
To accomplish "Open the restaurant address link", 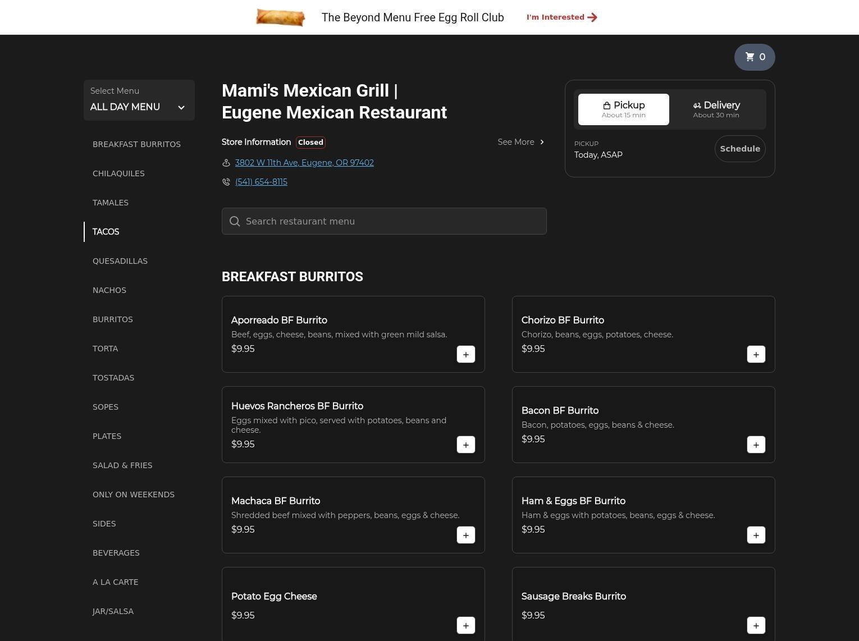I will 304,163.
